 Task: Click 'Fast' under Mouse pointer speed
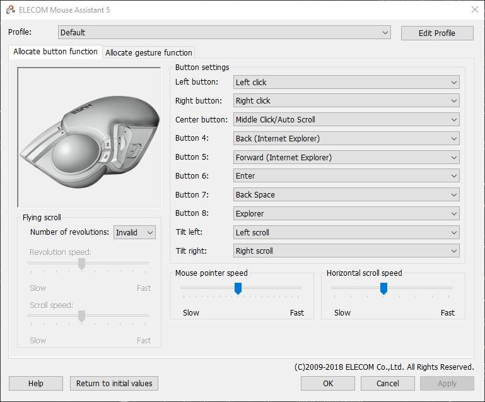click(297, 313)
